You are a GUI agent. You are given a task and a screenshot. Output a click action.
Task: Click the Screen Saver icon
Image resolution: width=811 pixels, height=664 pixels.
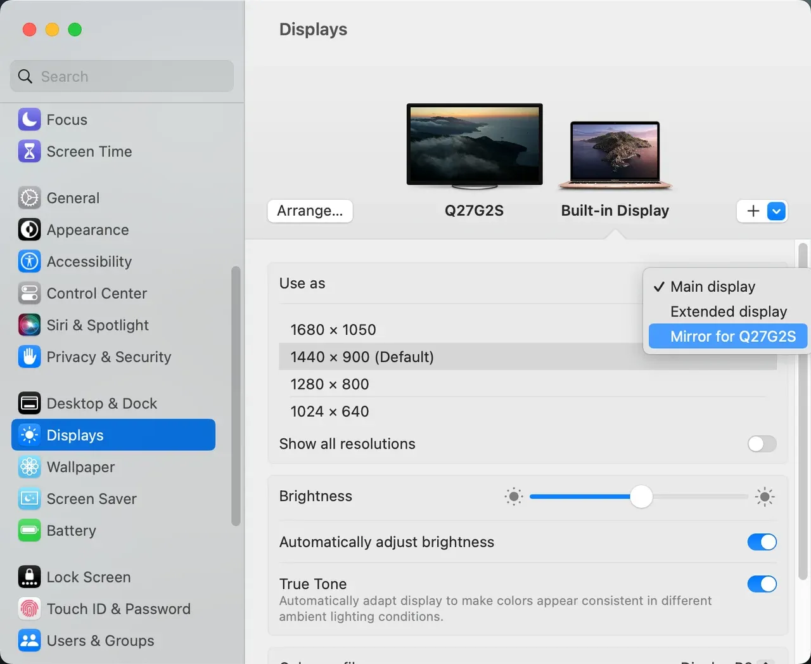pos(29,498)
